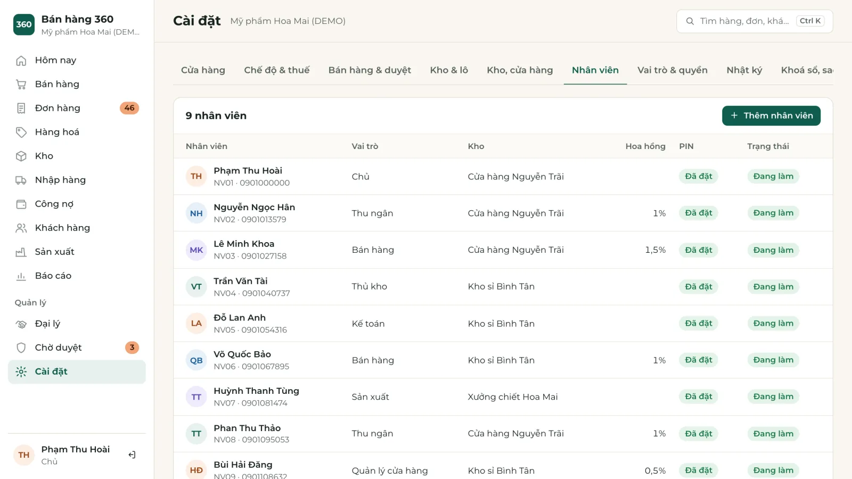The image size is (852, 479).
Task: Click Đã đặt PIN badge for Lê Minh Khoa
Action: (699, 250)
